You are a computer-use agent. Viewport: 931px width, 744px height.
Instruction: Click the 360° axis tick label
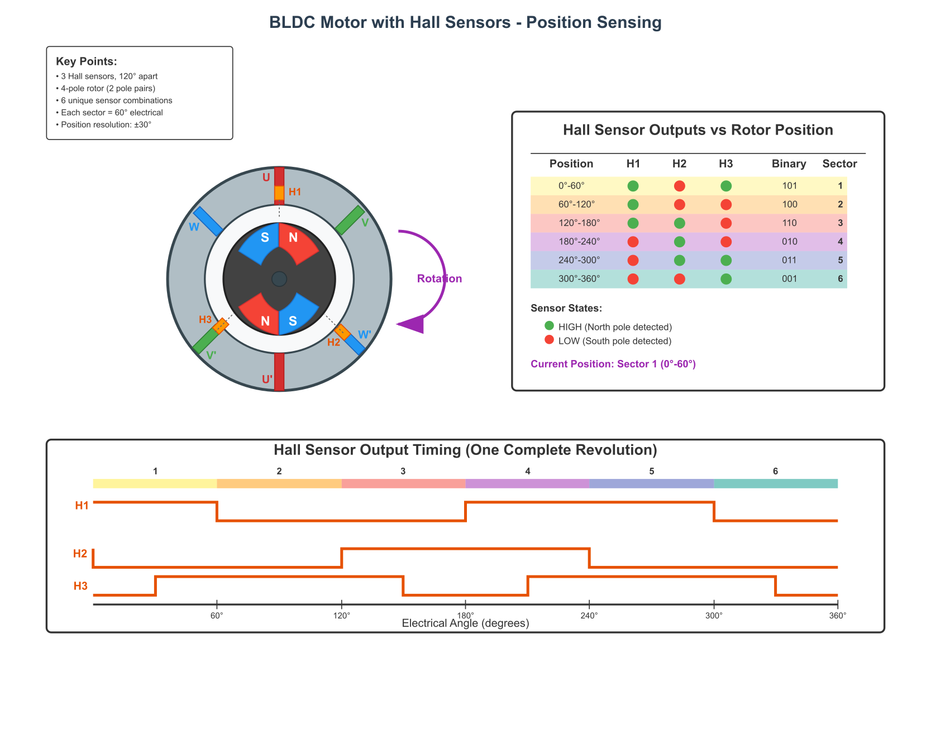click(838, 616)
